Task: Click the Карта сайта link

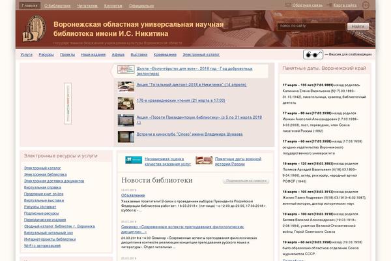Action: click(345, 5)
